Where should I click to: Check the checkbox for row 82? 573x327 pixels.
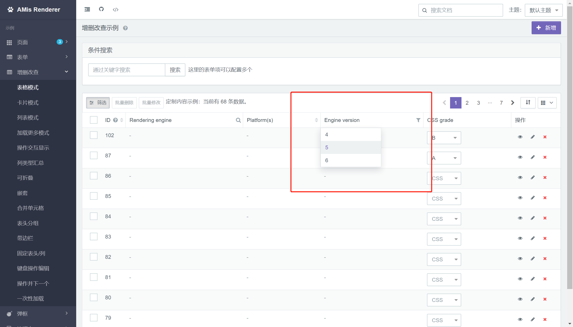[94, 257]
